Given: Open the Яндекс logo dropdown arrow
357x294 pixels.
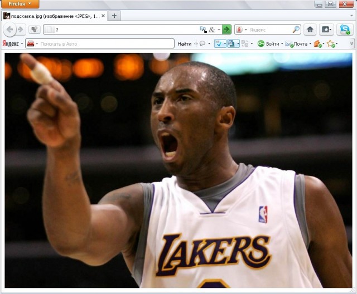Looking at the screenshot, I should (22, 43).
